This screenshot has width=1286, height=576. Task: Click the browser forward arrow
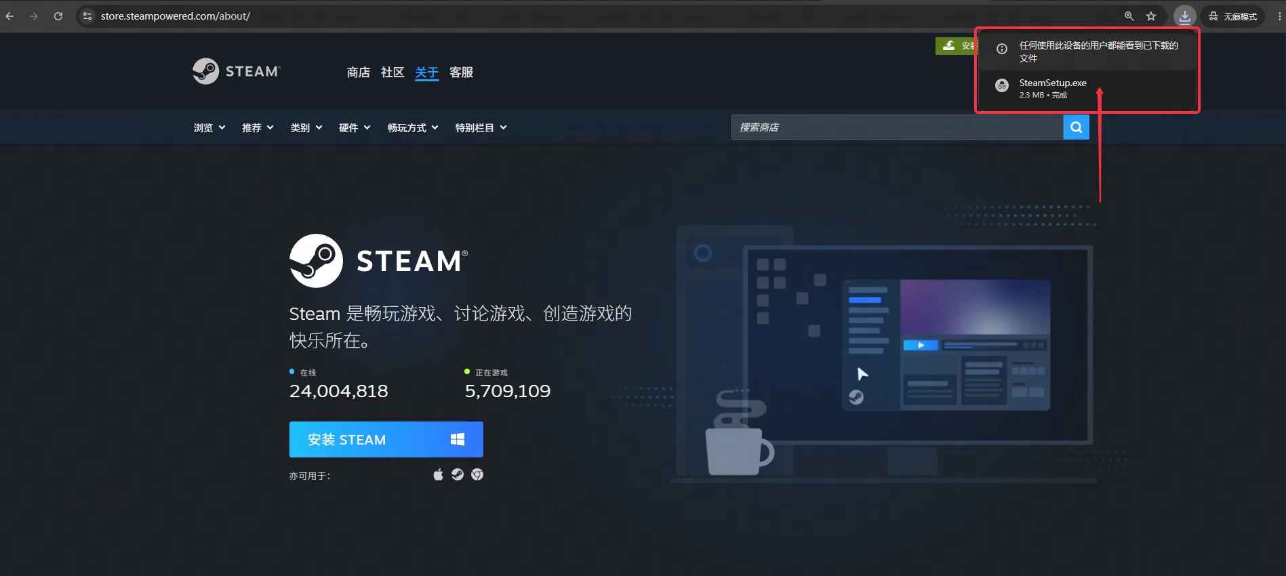[x=34, y=16]
